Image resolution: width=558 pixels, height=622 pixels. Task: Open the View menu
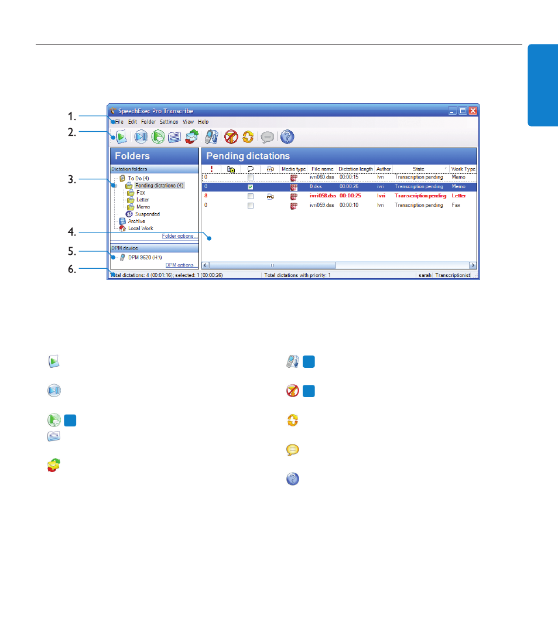tap(188, 122)
